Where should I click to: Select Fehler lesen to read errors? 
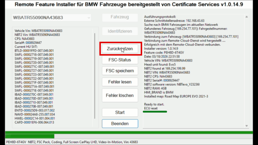point(120,82)
